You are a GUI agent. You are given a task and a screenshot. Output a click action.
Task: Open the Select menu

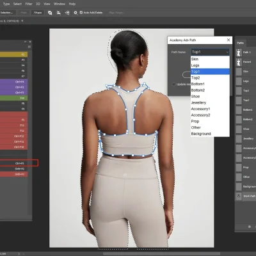tap(17, 4)
